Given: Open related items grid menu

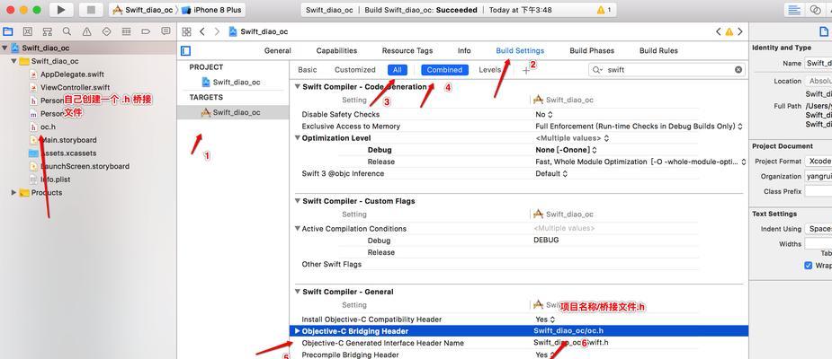Looking at the screenshot, I should 187,31.
